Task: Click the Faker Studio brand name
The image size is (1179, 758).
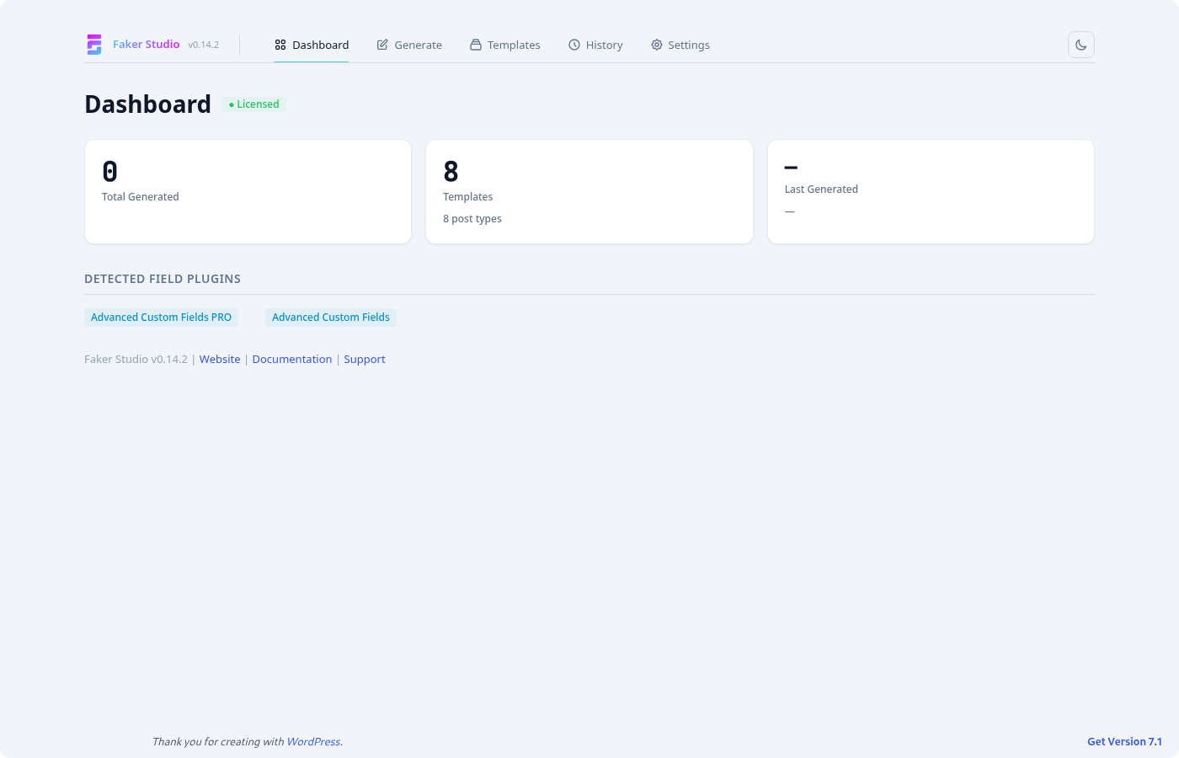Action: point(147,45)
